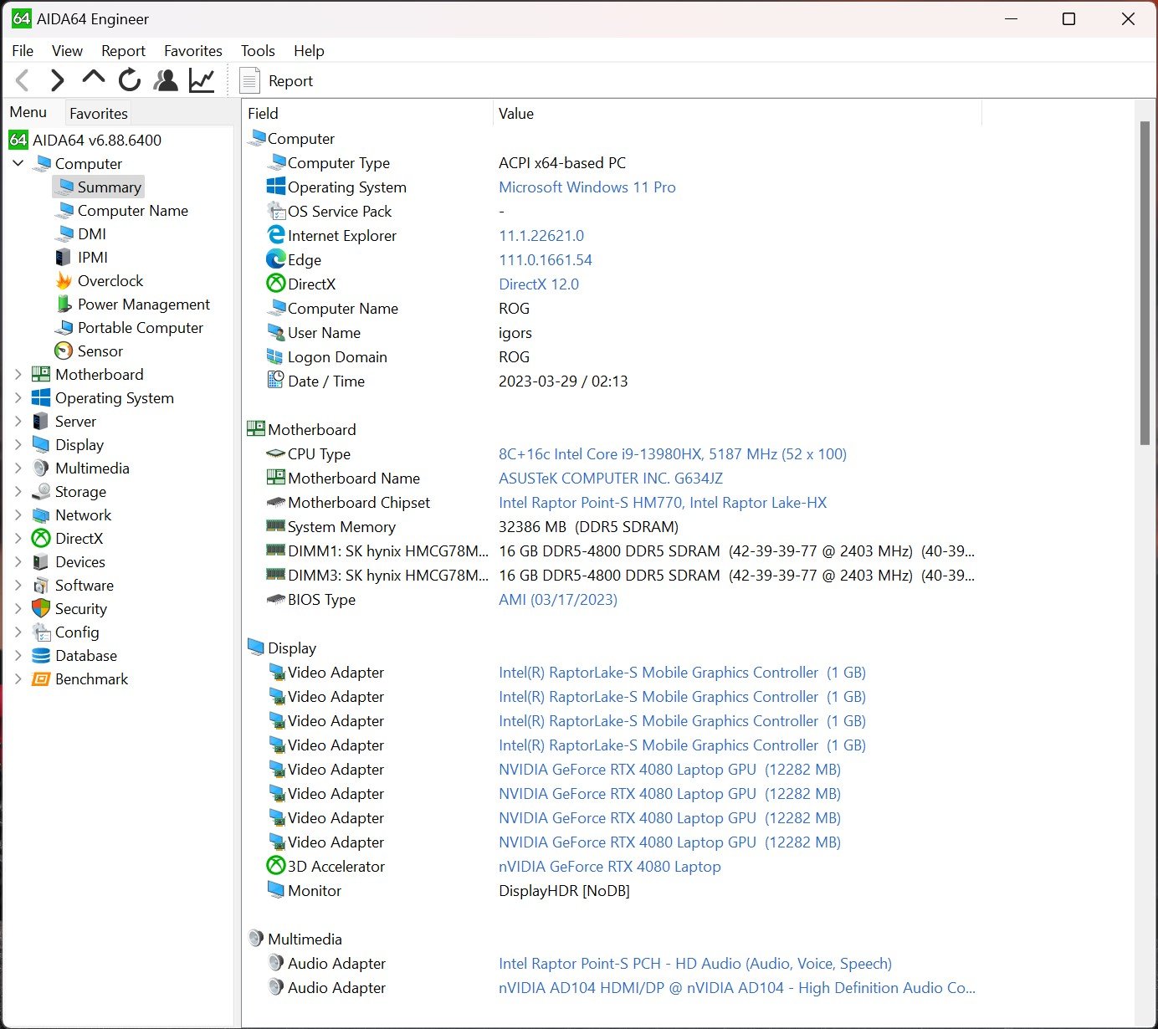Click the Database icon in the tree
This screenshot has height=1029, width=1158.
pos(41,655)
